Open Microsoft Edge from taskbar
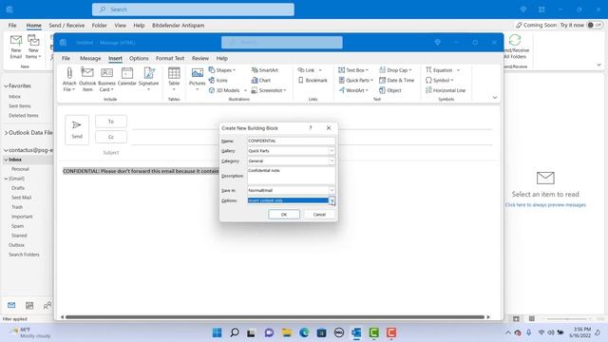This screenshot has width=608, height=342. tap(304, 332)
